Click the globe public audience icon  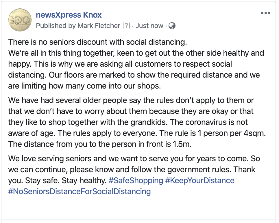click(x=172, y=26)
